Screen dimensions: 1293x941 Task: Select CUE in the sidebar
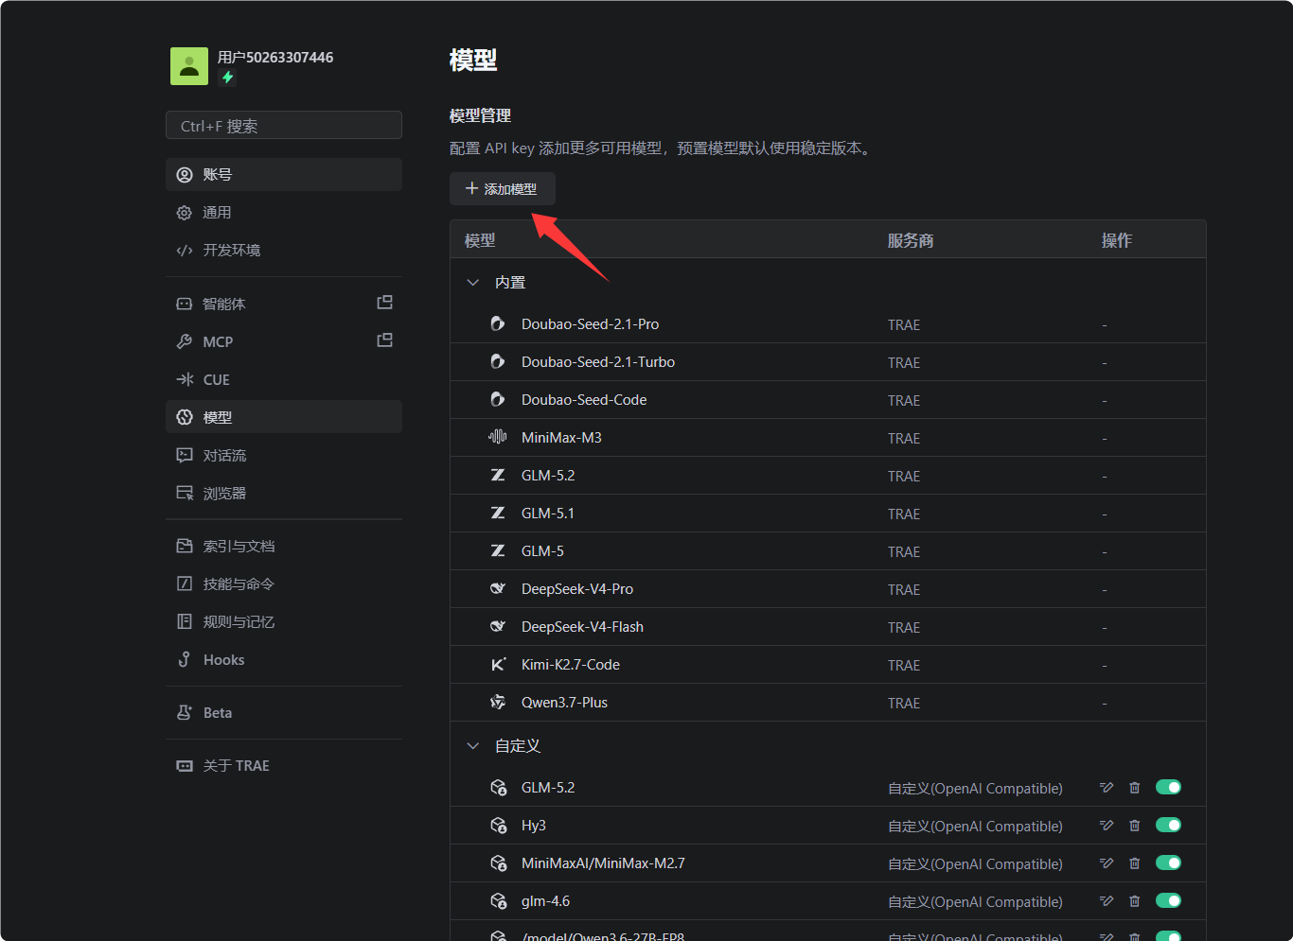(x=284, y=379)
